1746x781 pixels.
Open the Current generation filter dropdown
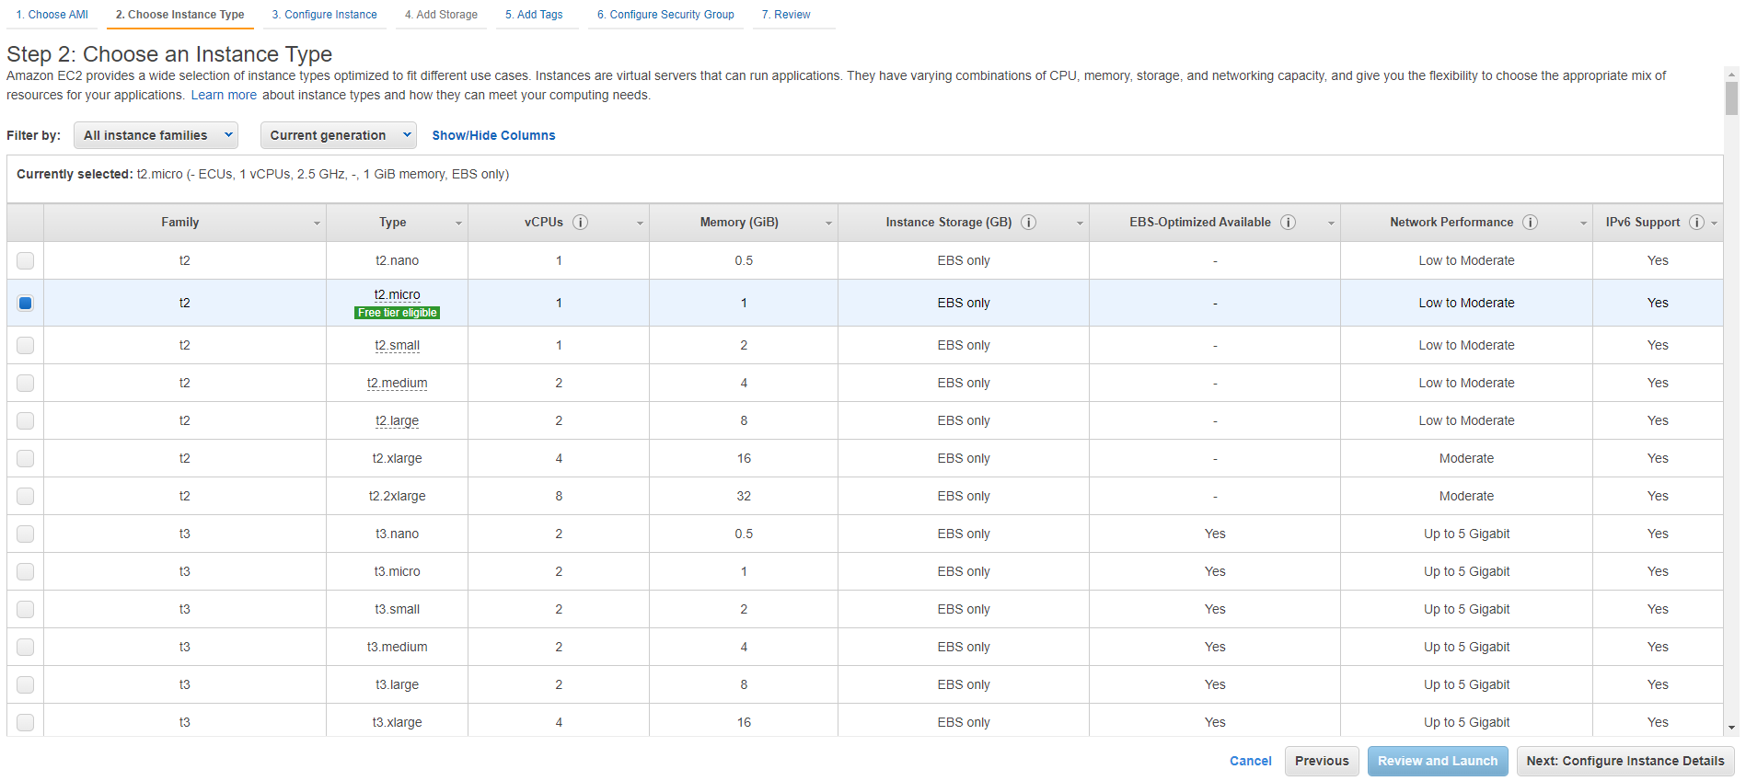(x=338, y=135)
